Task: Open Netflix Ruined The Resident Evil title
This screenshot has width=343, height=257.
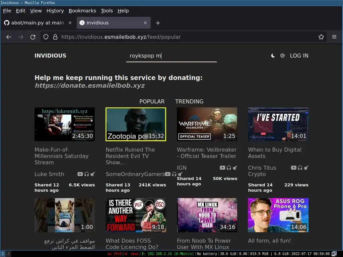Action: tap(130, 156)
